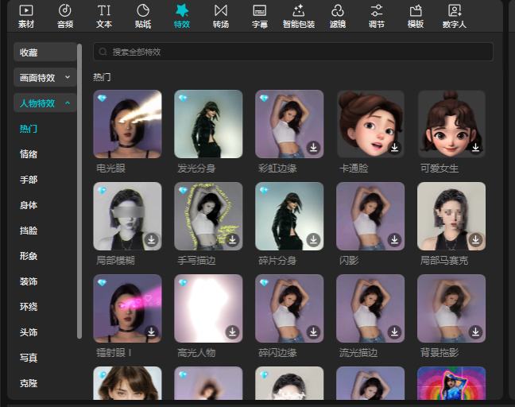This screenshot has height=407, width=515.
Task: Expand the 画面特效 category chevron
Action: pos(68,77)
